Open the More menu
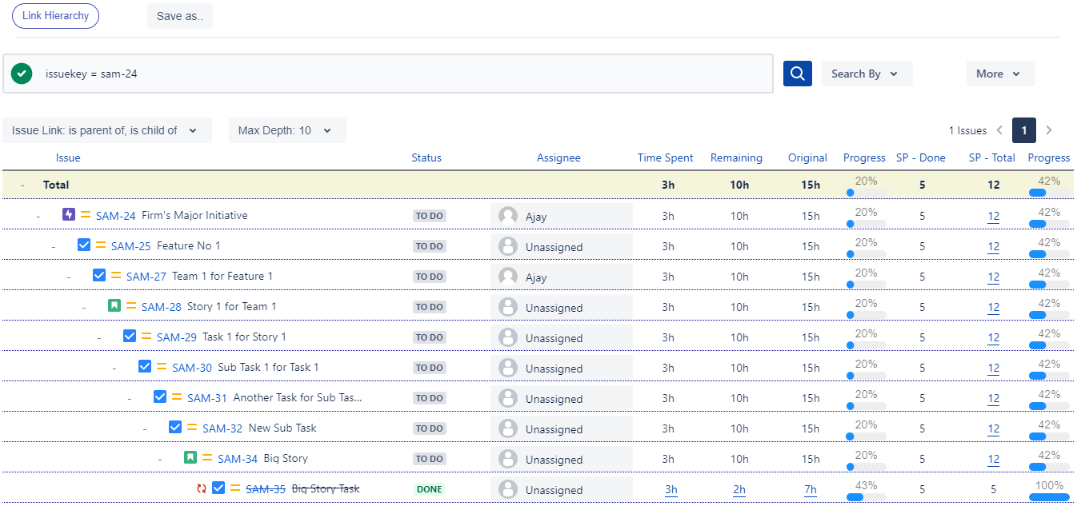Screen dimensions: 1077x514 coord(999,74)
